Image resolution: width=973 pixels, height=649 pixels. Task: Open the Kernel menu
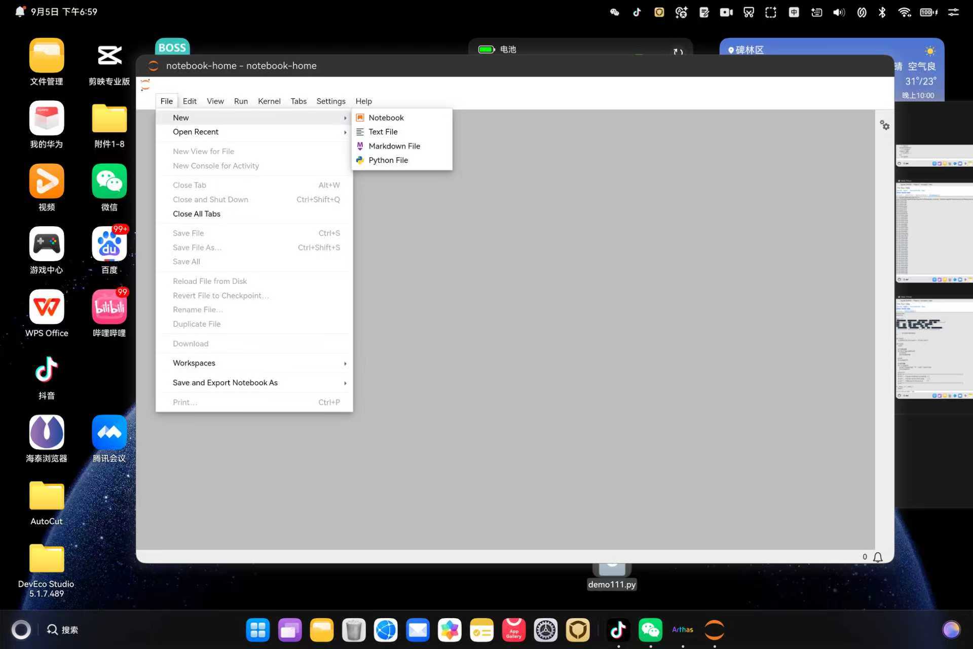point(269,101)
